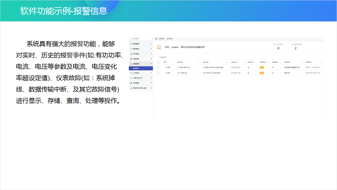337x190 pixels.
Task: Check the row for 七天二层201电
Action: [158, 73]
